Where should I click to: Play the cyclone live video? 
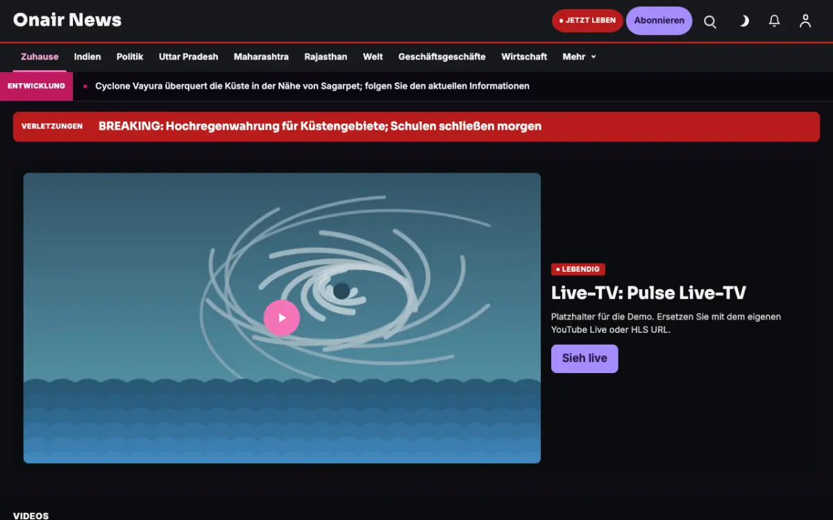pyautogui.click(x=282, y=318)
